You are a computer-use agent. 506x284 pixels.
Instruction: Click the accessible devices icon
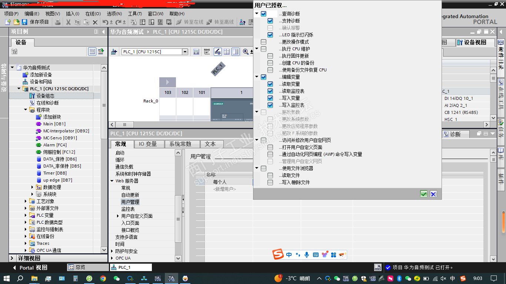click(x=243, y=22)
